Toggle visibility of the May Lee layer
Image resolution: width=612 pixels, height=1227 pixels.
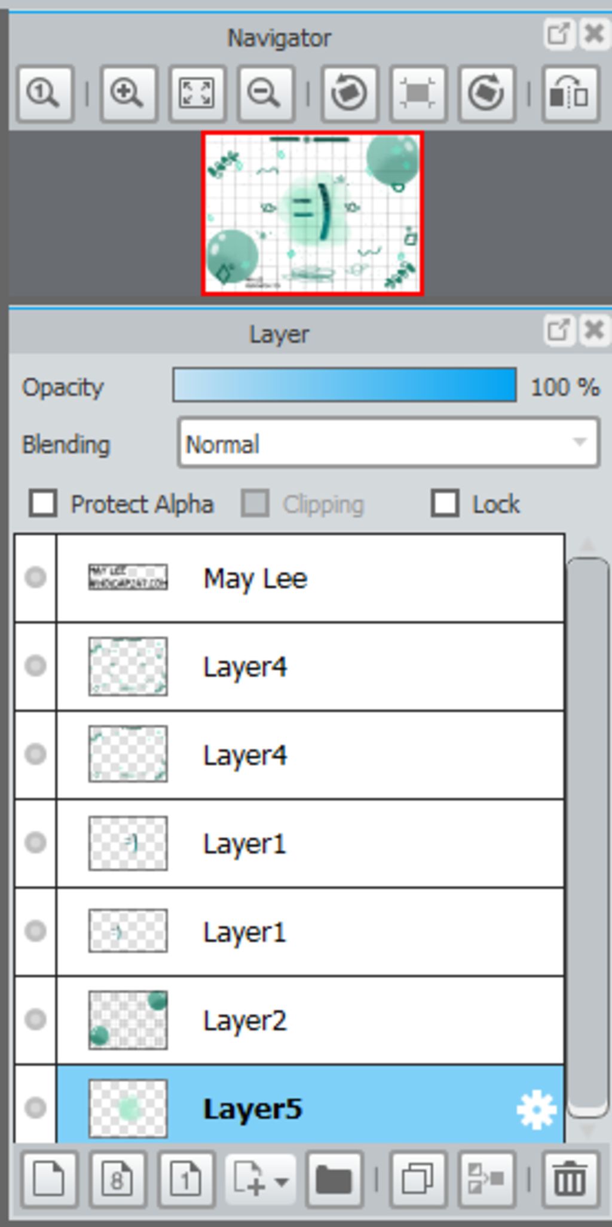[35, 578]
